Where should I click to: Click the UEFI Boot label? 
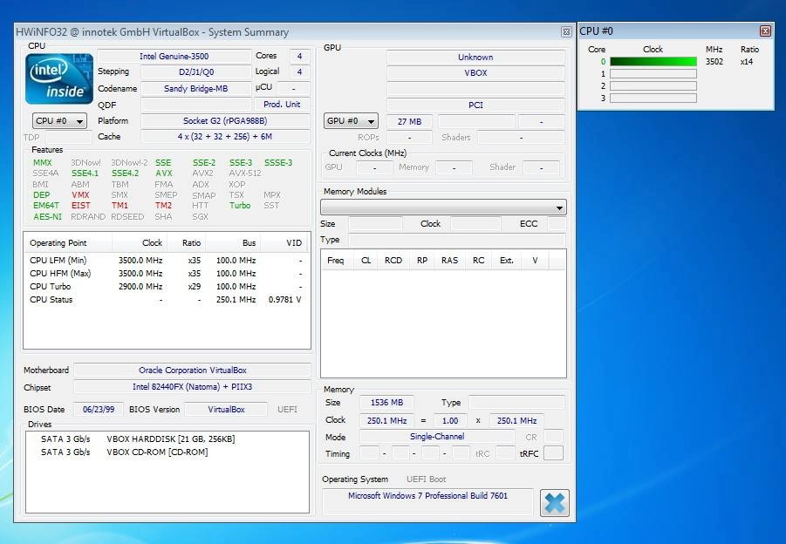[x=426, y=479]
